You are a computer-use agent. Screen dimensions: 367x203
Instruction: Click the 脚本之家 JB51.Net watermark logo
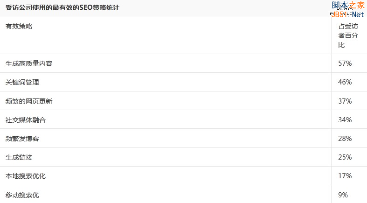[x=347, y=9]
